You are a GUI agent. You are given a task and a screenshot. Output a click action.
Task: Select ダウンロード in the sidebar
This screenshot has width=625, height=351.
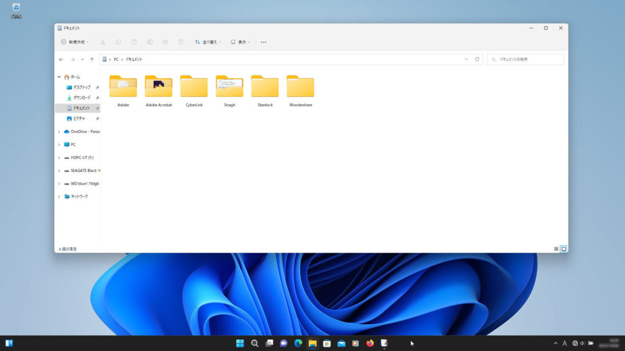[82, 97]
